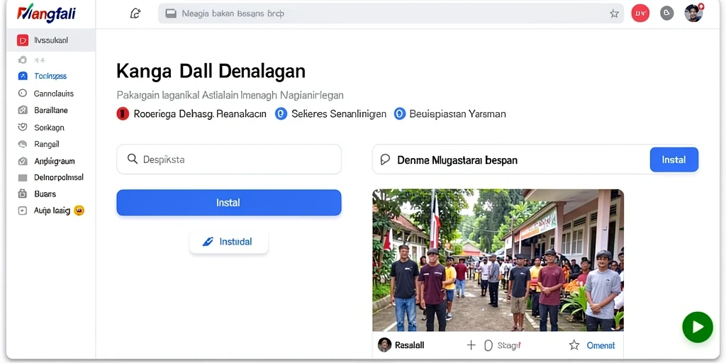Image resolution: width=726 pixels, height=363 pixels.
Task: Click the green play button
Action: [x=698, y=327]
